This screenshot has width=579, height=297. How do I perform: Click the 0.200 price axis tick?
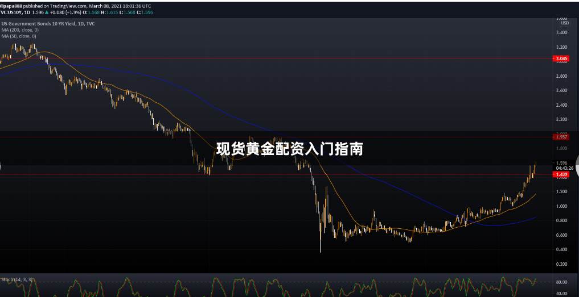pyautogui.click(x=561, y=264)
